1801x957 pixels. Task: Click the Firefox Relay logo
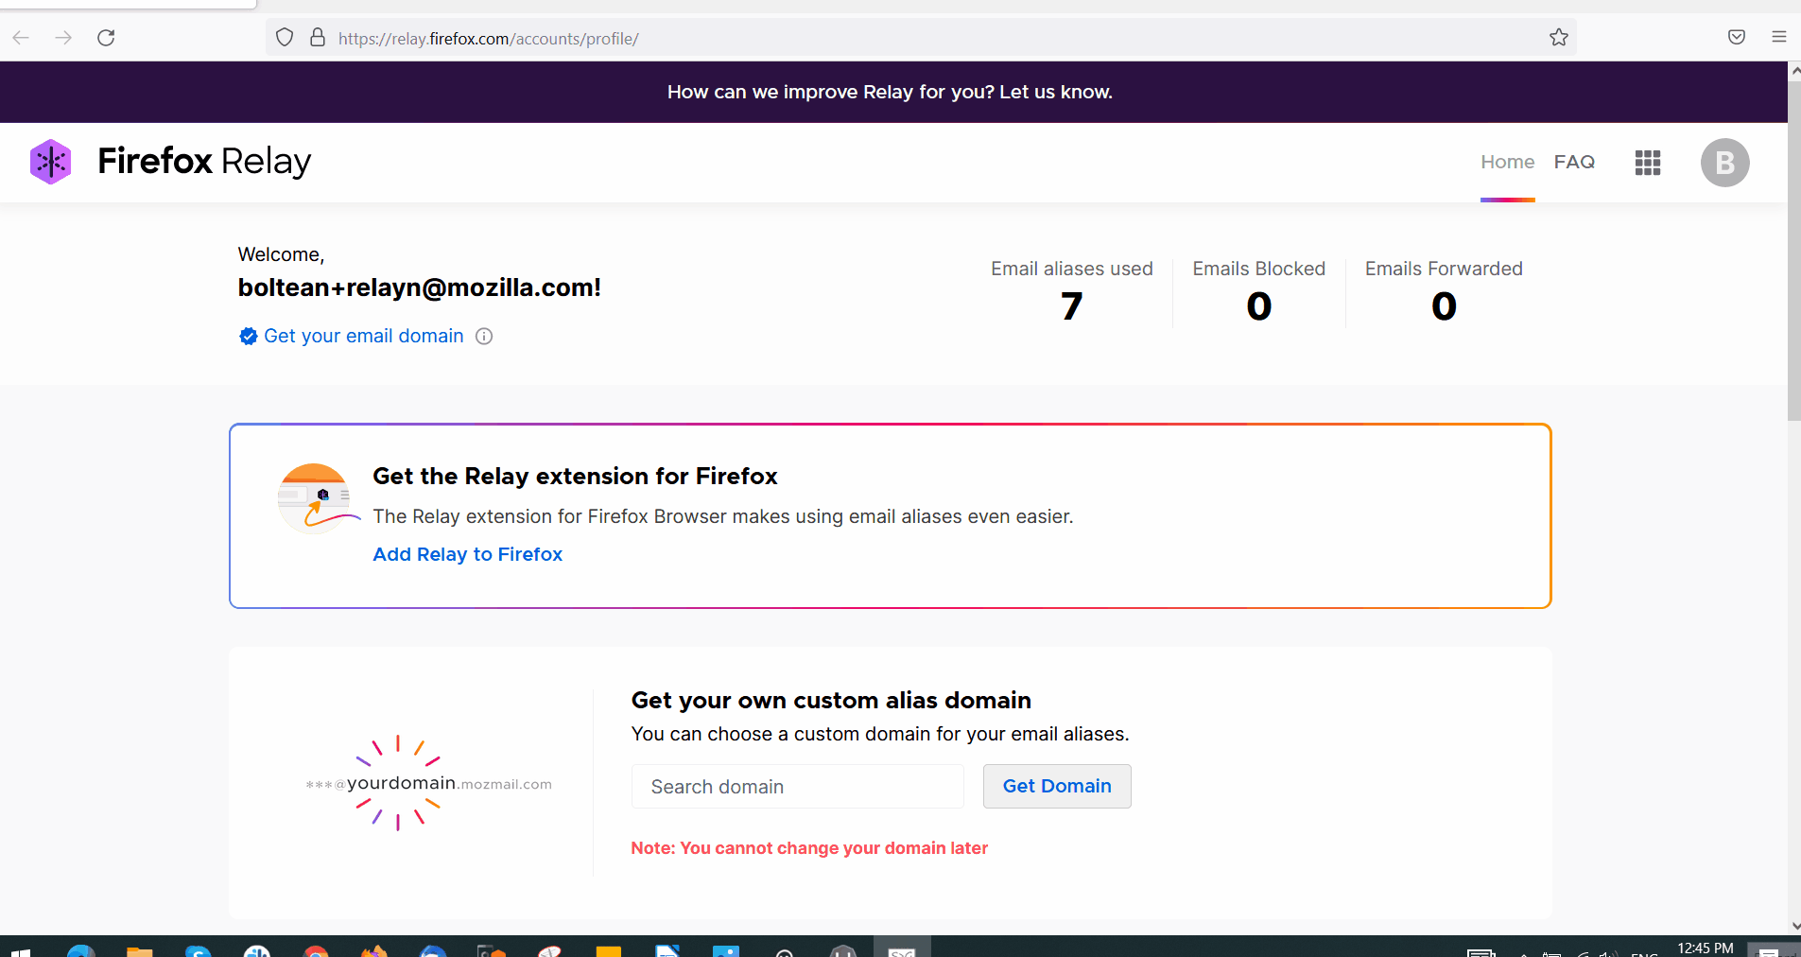pyautogui.click(x=170, y=162)
